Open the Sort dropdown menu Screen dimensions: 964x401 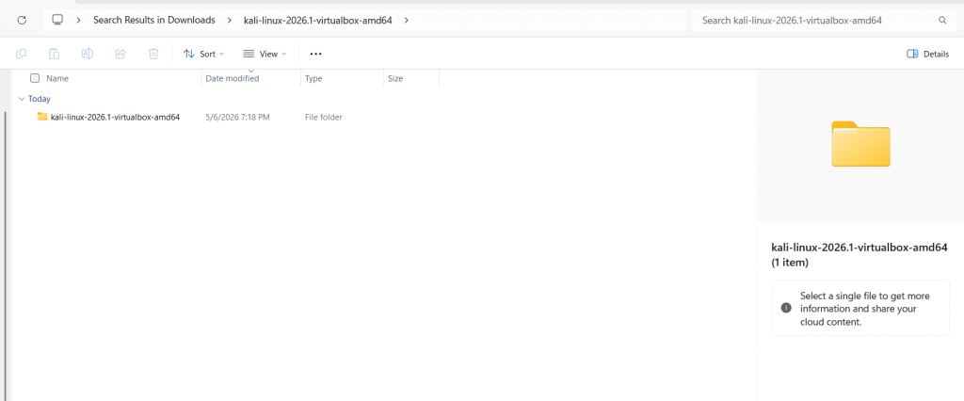click(204, 54)
